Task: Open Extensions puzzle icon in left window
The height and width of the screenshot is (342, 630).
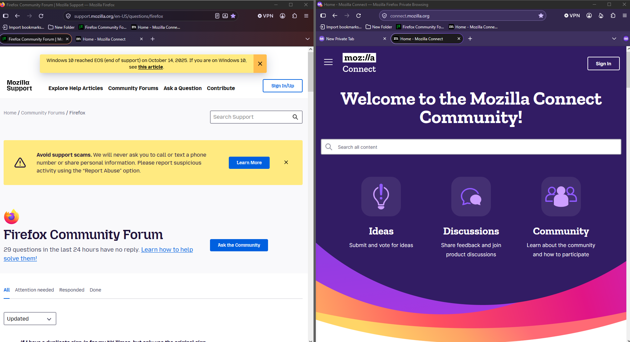Action: tap(294, 16)
